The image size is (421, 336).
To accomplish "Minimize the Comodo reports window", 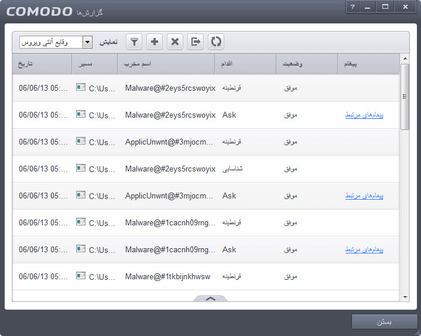I will point(368,7).
